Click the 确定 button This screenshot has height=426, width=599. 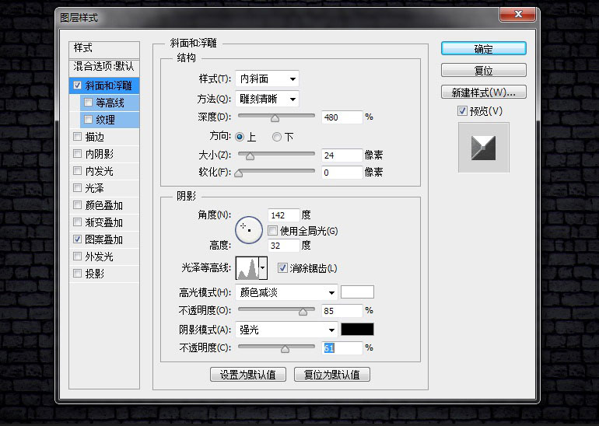pos(483,49)
